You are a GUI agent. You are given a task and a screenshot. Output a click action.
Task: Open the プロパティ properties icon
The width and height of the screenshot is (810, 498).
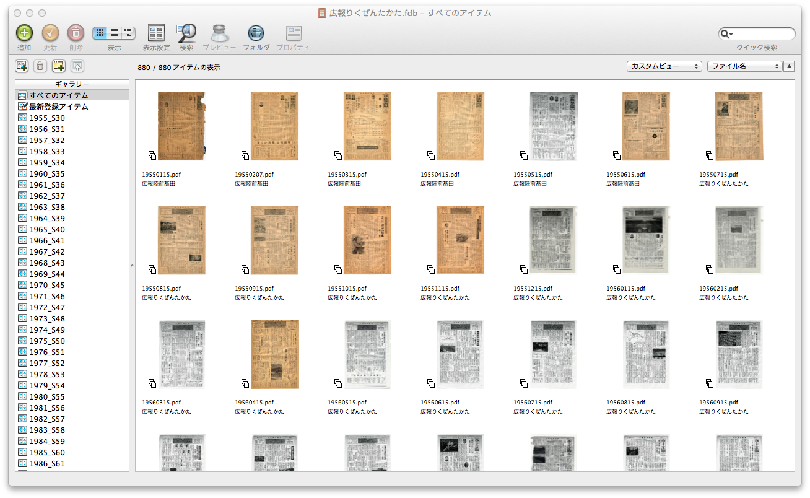click(293, 33)
